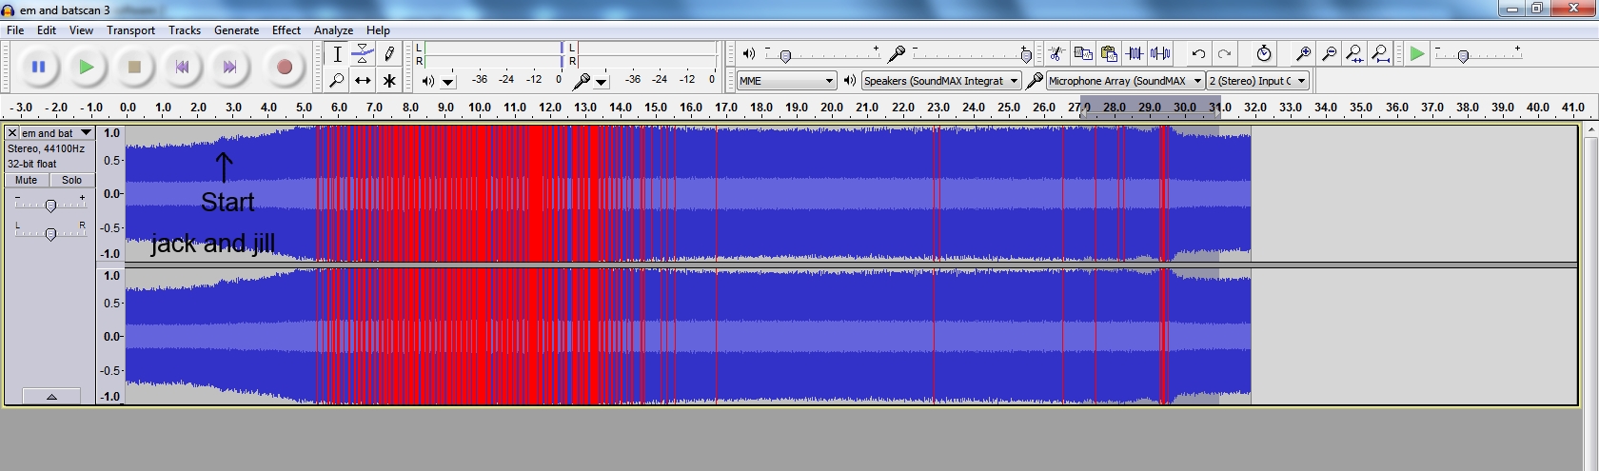1599x471 pixels.
Task: Click the Trim audio icon
Action: (x=1135, y=53)
